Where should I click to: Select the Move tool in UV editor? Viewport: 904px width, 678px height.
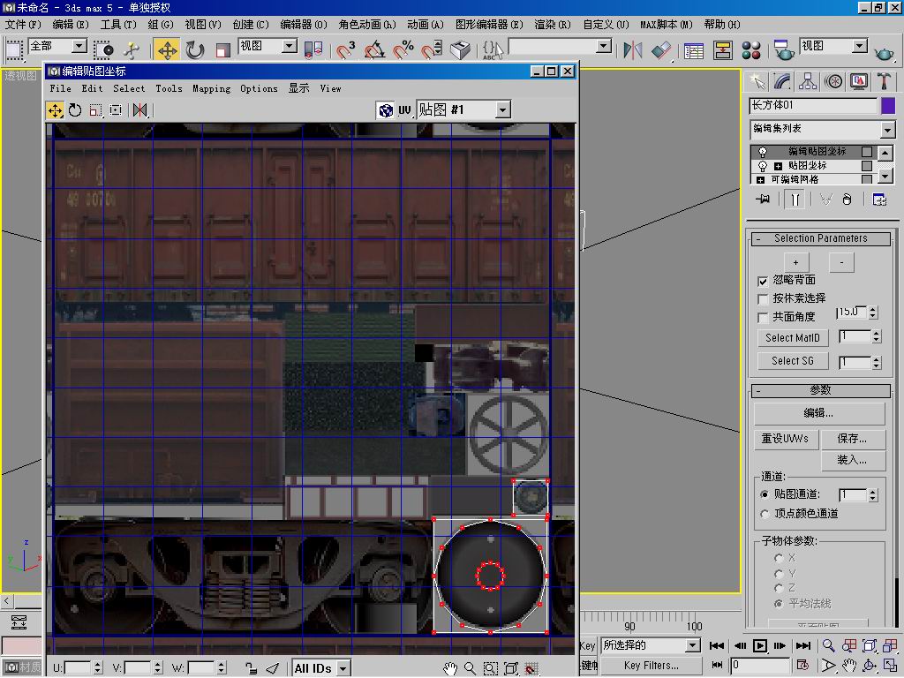(56, 109)
